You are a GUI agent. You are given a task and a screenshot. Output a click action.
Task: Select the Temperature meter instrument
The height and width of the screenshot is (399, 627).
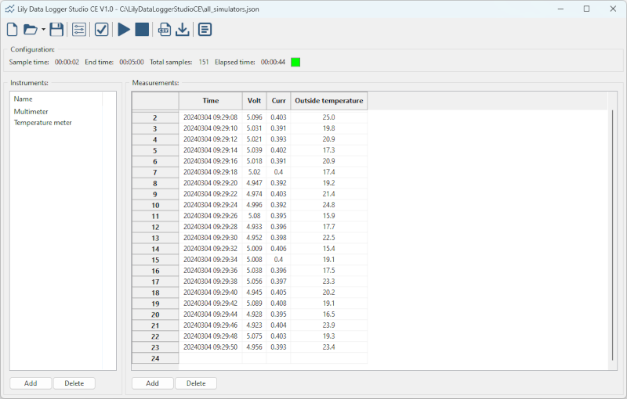pos(43,123)
